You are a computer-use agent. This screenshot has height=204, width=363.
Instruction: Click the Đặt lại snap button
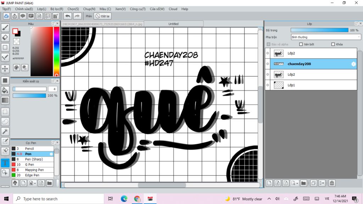coord(102,16)
